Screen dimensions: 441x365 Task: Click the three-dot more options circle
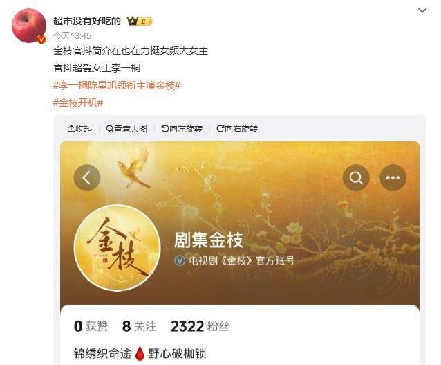pos(393,177)
